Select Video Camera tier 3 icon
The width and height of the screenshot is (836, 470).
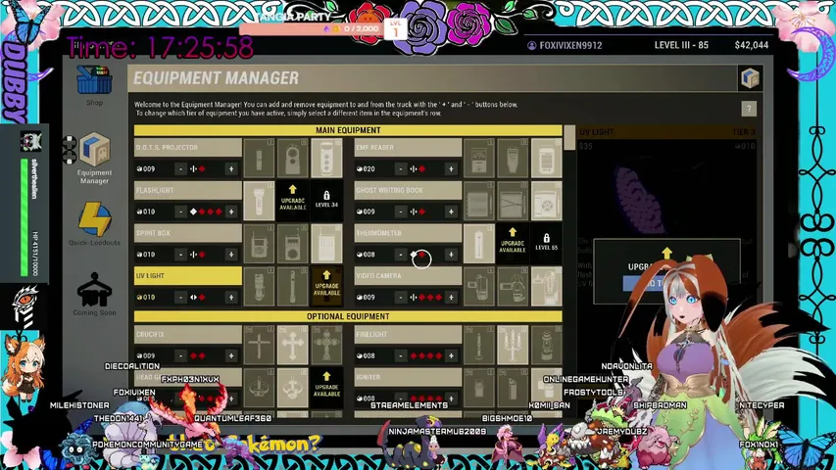point(547,287)
